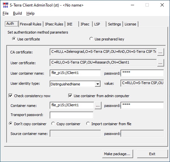
Task: Go to the License tab
Action: [x=131, y=24]
